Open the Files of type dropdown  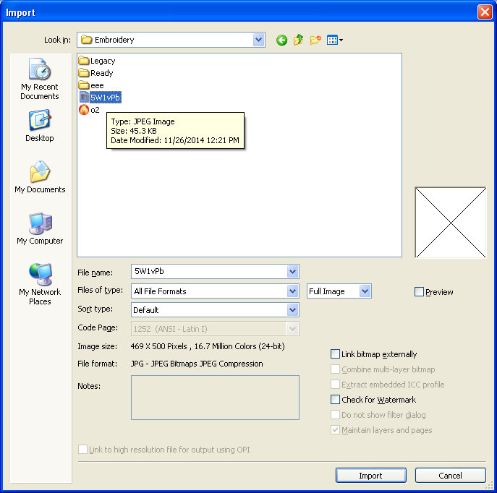[292, 291]
